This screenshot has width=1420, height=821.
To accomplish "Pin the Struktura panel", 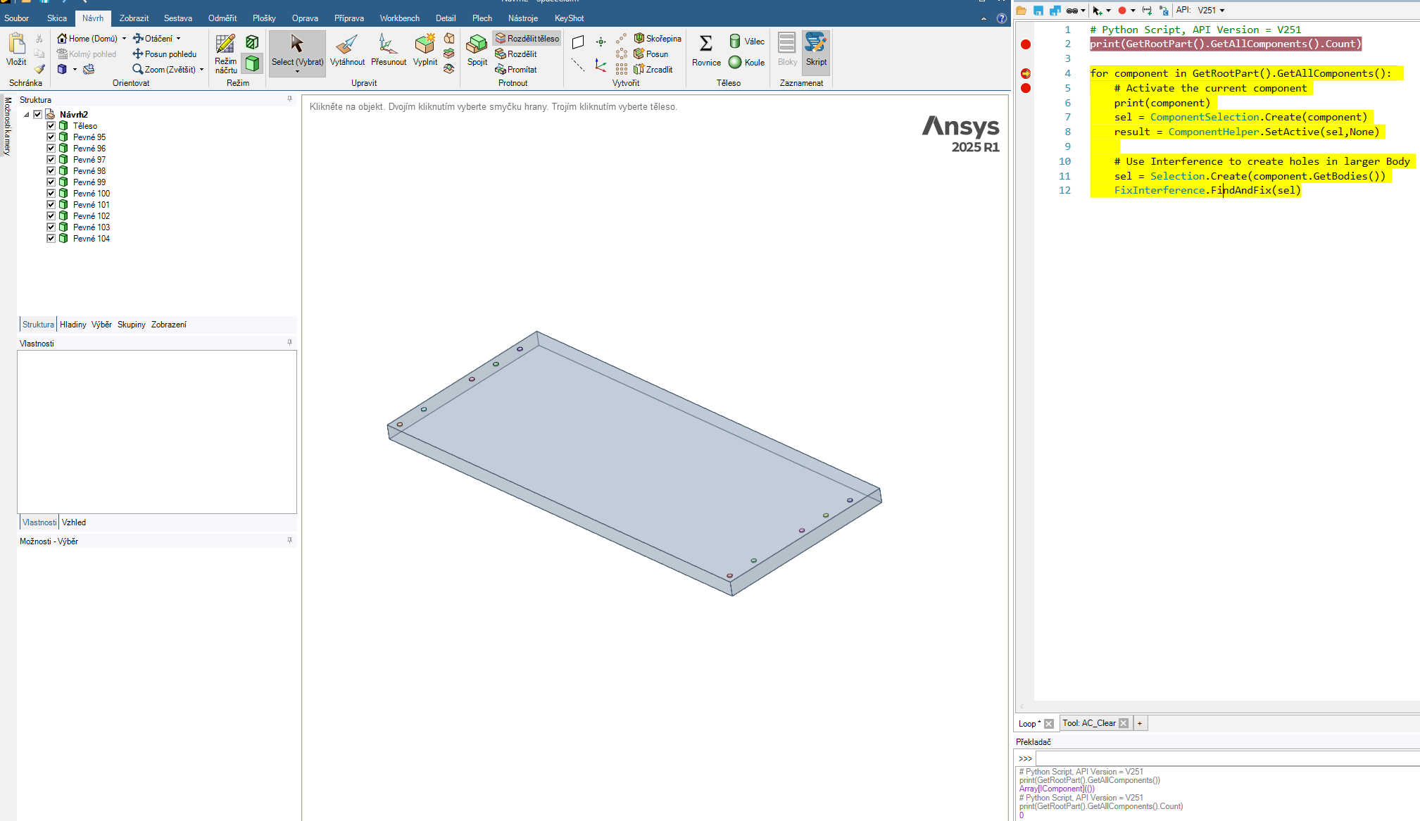I will click(x=289, y=99).
